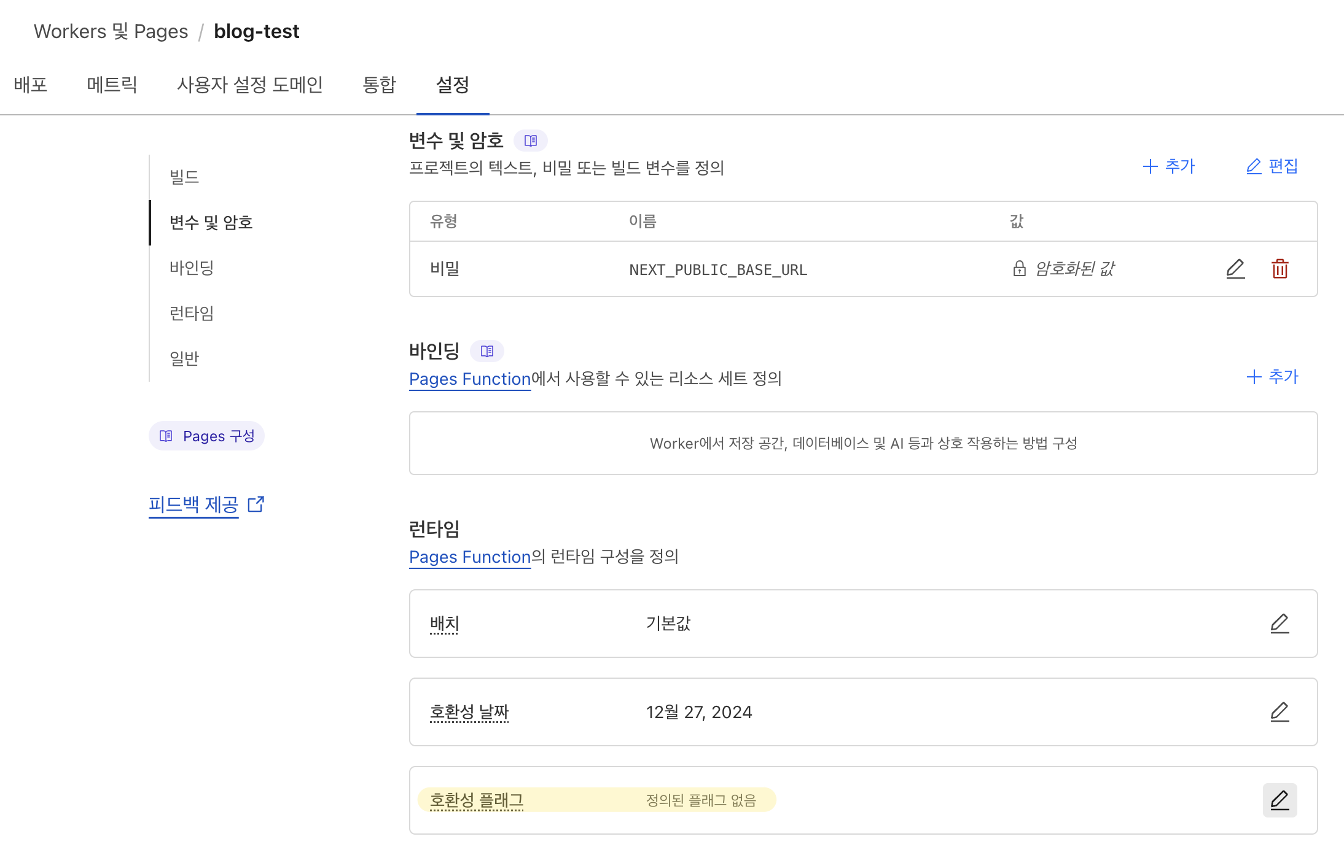Open the Pages 구성 badge
This screenshot has height=858, width=1344.
(x=206, y=436)
